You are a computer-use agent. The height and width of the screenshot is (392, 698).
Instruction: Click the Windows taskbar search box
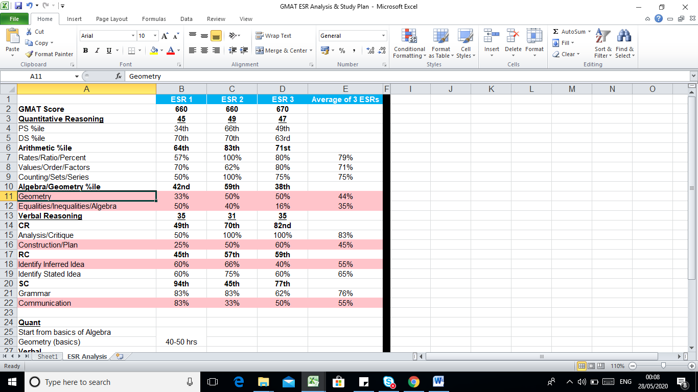pyautogui.click(x=113, y=382)
